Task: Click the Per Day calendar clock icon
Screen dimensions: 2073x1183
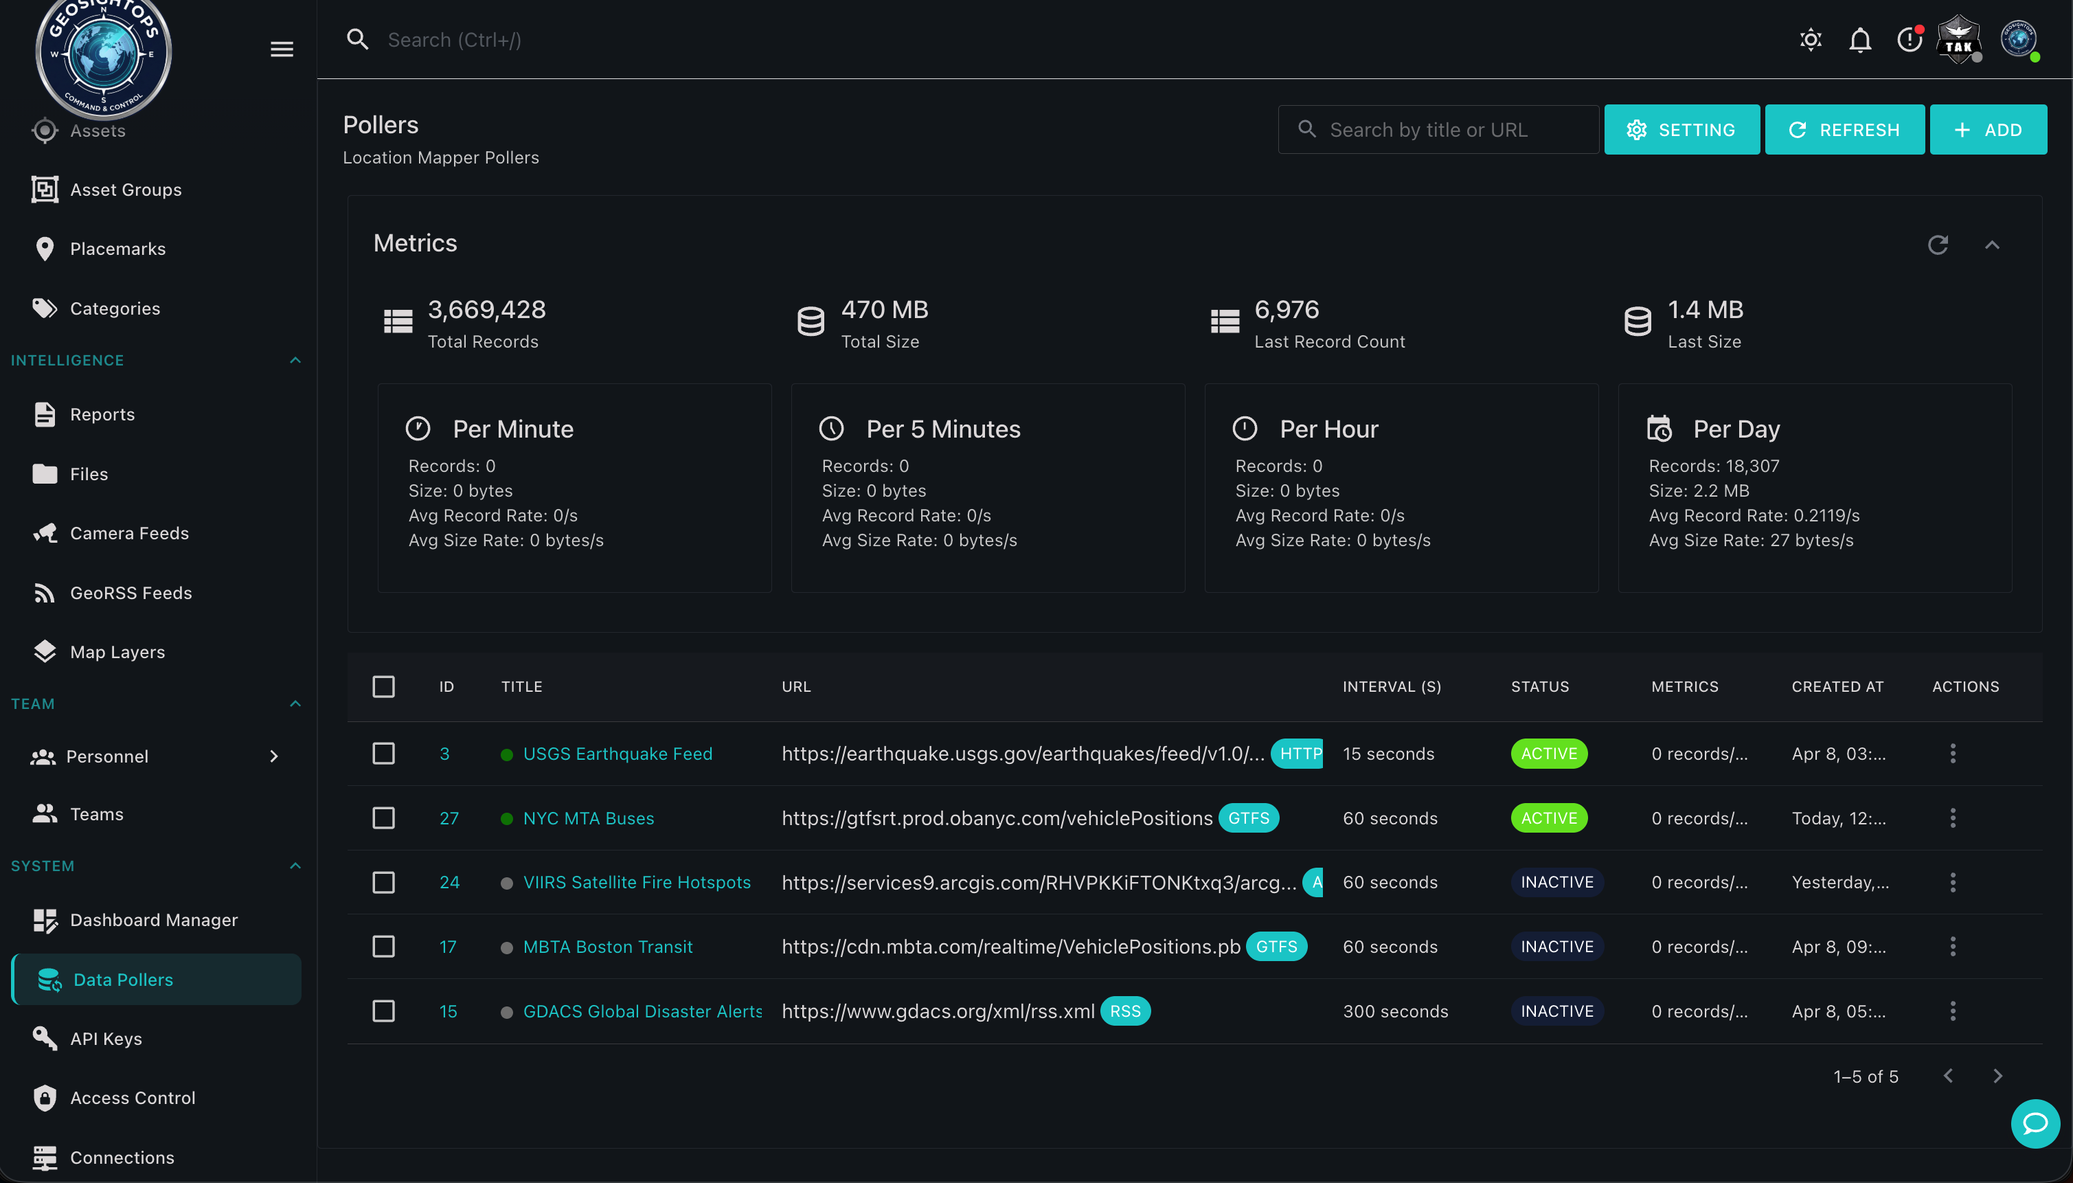Action: click(x=1659, y=428)
